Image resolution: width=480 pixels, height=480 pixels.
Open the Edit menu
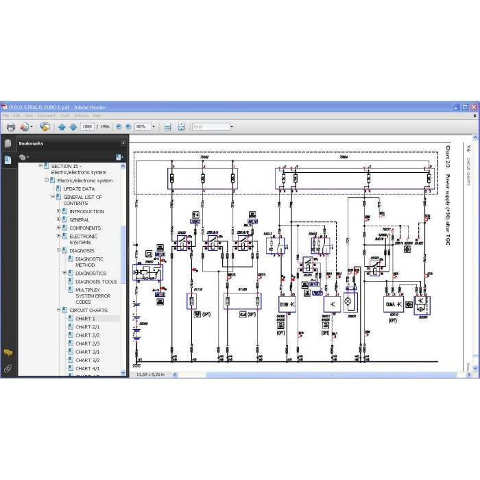pyautogui.click(x=16, y=116)
